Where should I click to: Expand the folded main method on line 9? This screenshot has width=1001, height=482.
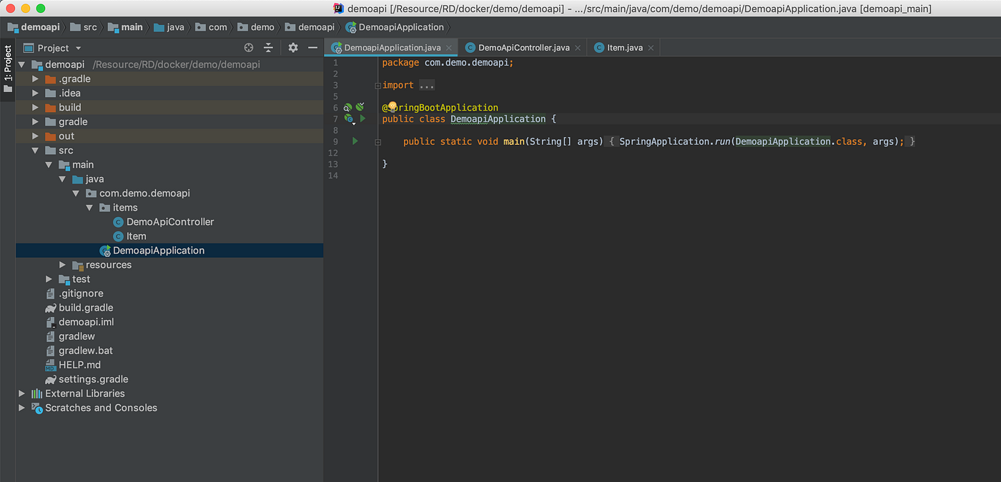click(x=378, y=142)
